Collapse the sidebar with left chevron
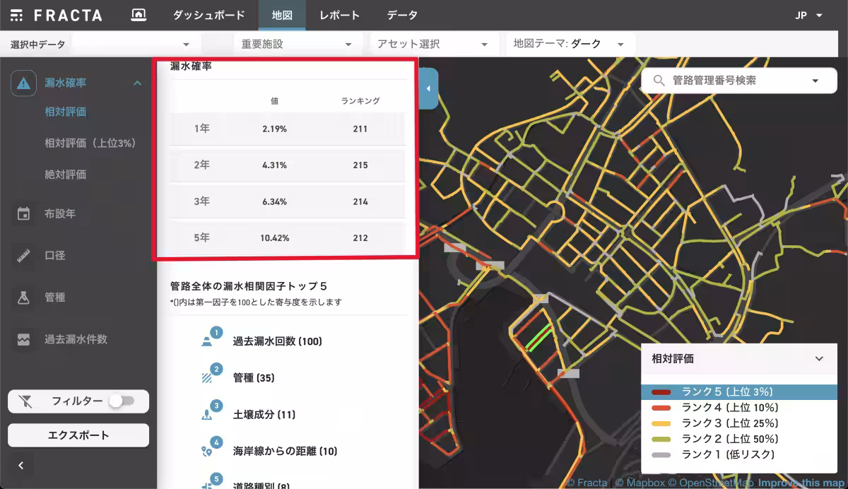Screen dimensions: 848x489 coord(21,465)
